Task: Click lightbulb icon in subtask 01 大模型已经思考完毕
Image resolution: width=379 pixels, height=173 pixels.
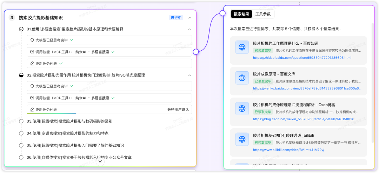Action: click(32, 40)
